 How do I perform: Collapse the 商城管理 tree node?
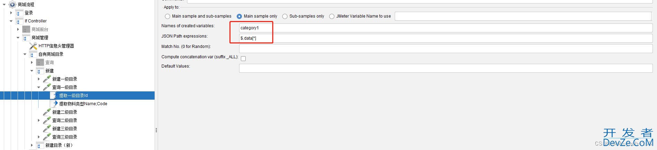pyautogui.click(x=18, y=38)
